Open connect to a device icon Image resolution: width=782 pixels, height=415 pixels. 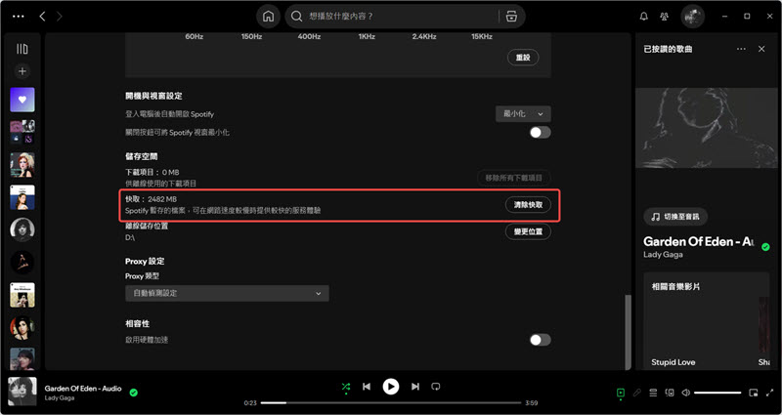click(x=670, y=393)
